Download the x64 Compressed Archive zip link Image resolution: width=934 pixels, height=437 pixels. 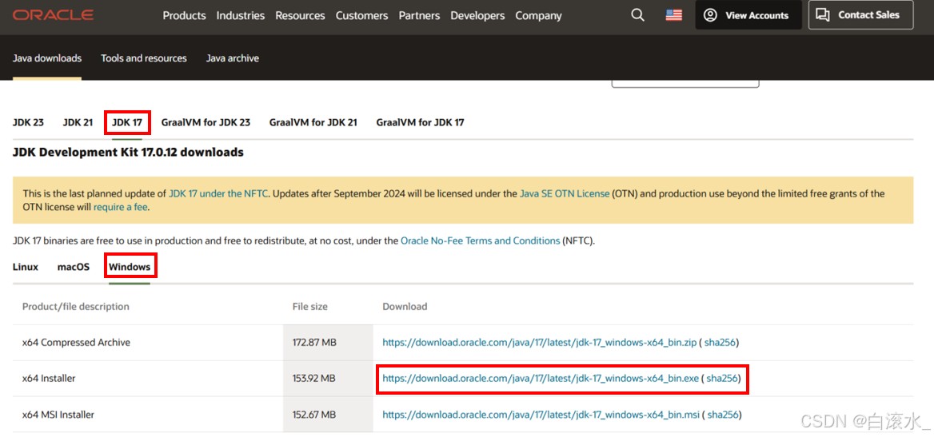tap(539, 342)
